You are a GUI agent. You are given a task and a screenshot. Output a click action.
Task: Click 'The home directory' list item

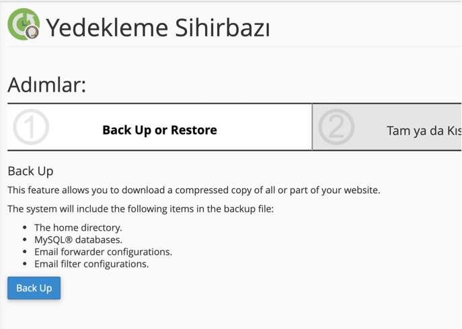78,227
